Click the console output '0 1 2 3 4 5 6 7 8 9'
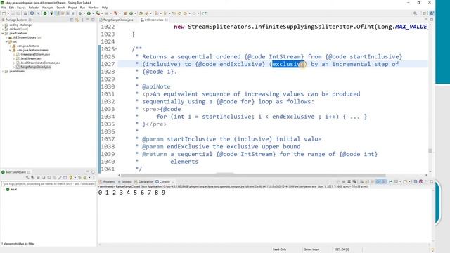Image resolution: width=450 pixels, height=253 pixels. [x=131, y=193]
